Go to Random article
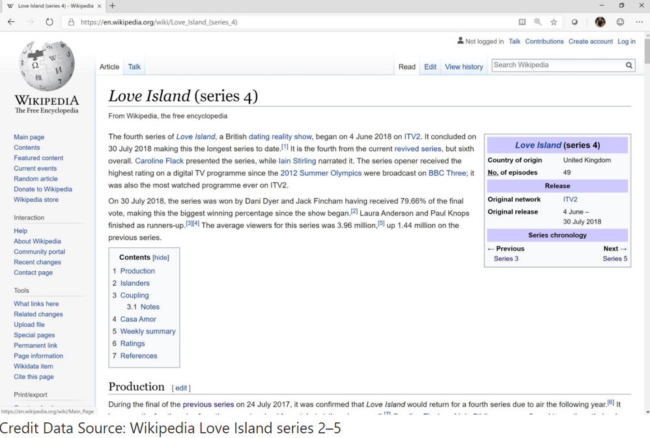 (36, 179)
